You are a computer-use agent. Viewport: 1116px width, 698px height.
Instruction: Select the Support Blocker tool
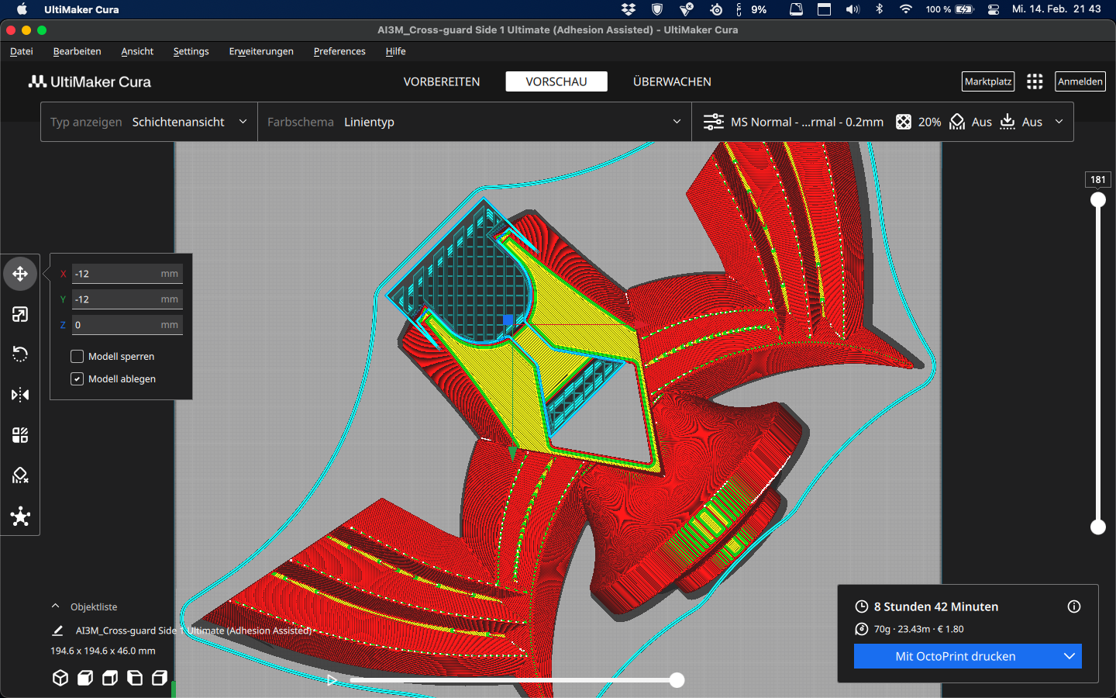(20, 475)
